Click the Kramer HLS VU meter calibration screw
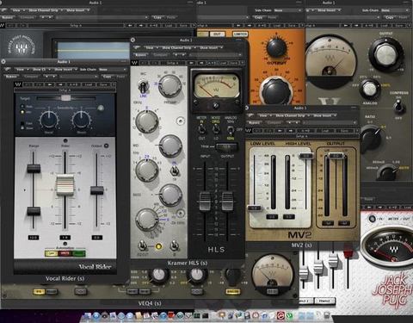 tap(216, 106)
